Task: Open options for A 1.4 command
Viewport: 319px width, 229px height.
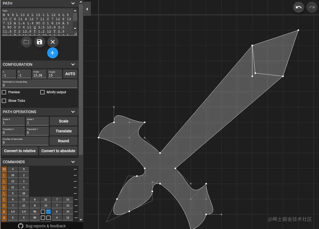Action: click(76, 212)
